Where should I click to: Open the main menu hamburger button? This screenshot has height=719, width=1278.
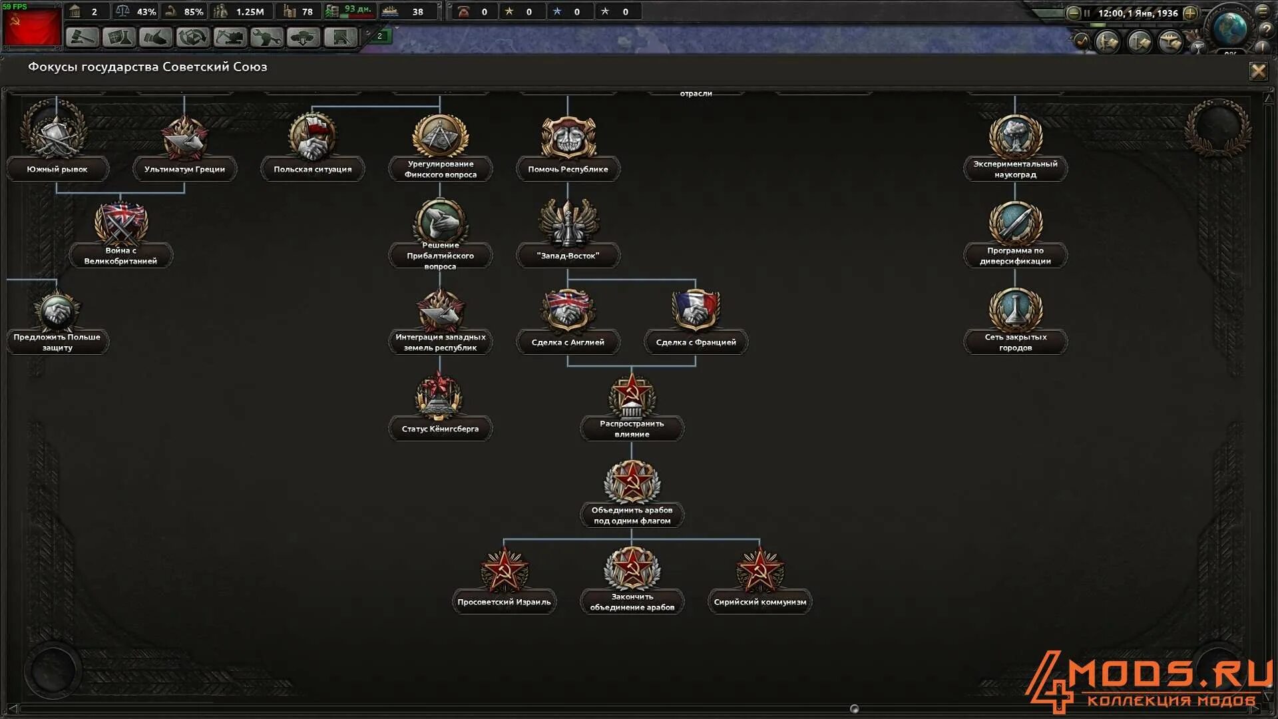(1263, 11)
